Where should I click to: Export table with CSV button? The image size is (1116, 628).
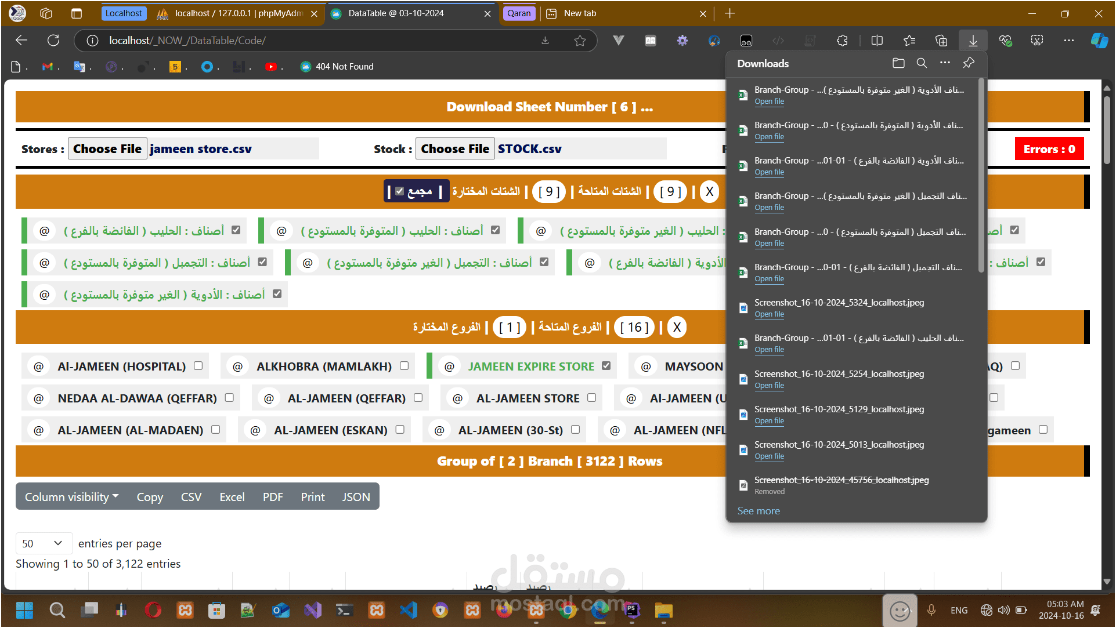click(x=191, y=497)
